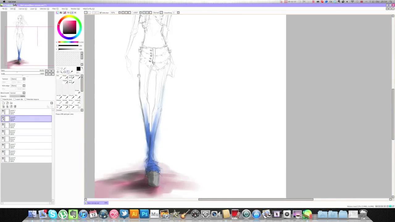Check the Layer clip option

click(x=15, y=99)
